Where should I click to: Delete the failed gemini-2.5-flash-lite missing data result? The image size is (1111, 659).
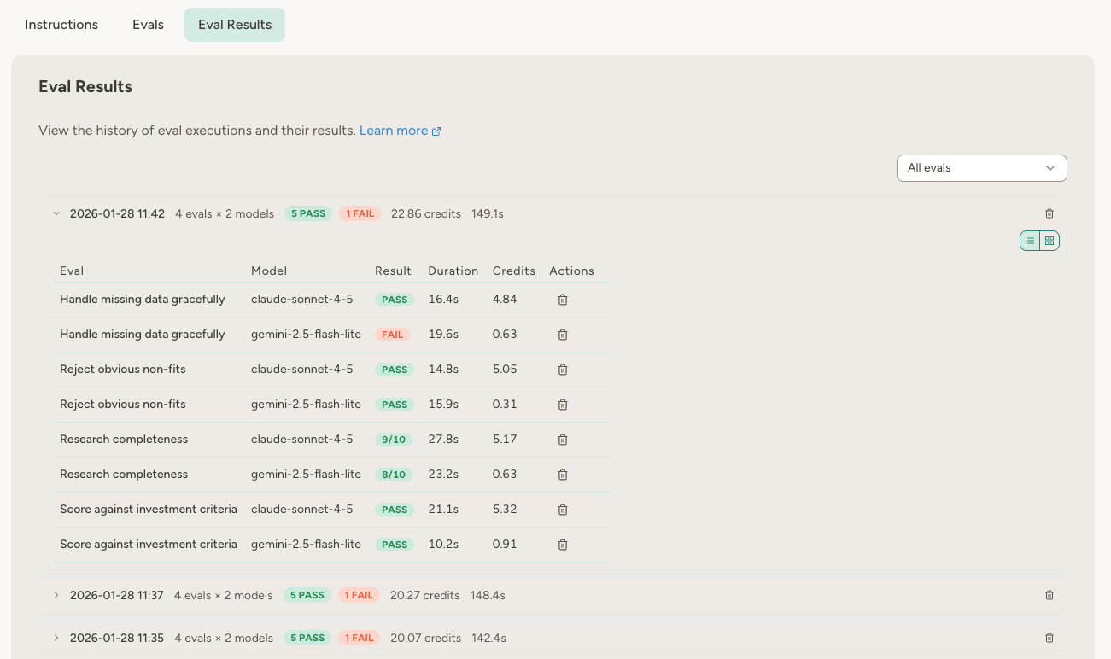[x=562, y=334]
